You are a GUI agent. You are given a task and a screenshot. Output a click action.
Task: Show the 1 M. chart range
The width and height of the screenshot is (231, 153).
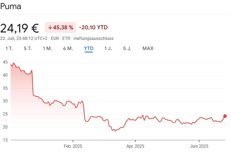47,48
